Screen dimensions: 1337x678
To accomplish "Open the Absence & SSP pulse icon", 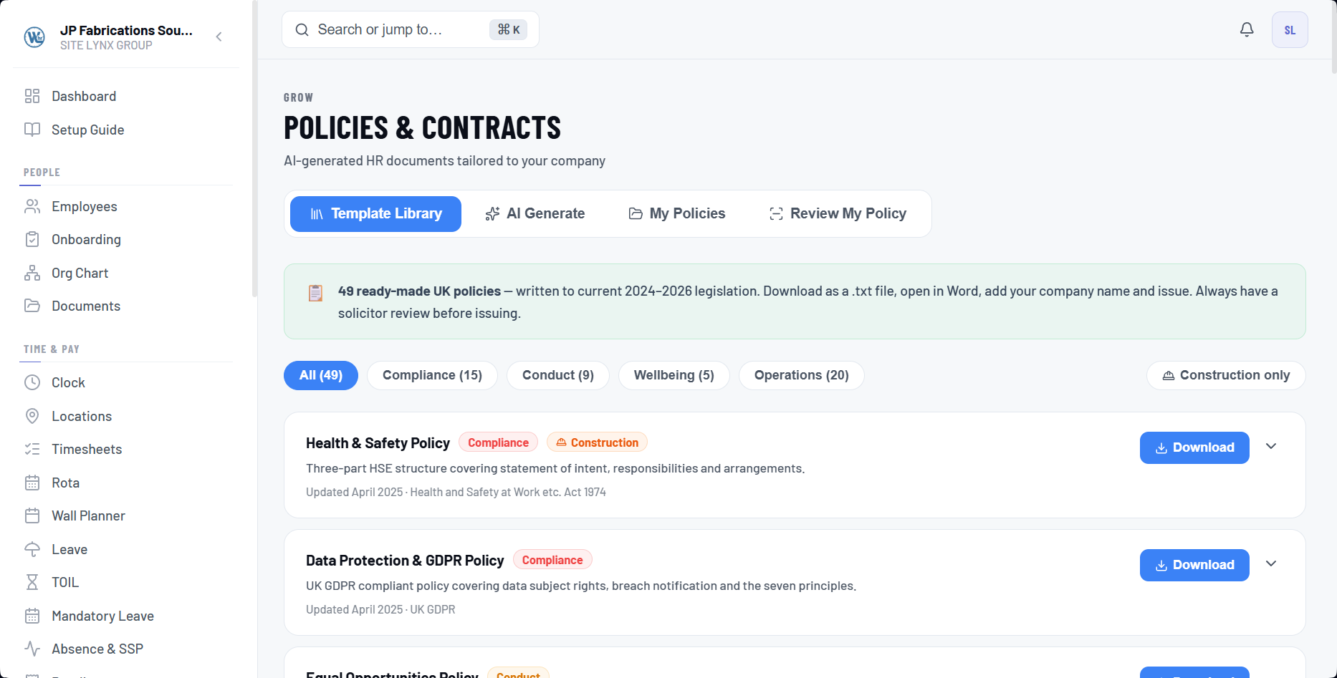I will [x=32, y=649].
